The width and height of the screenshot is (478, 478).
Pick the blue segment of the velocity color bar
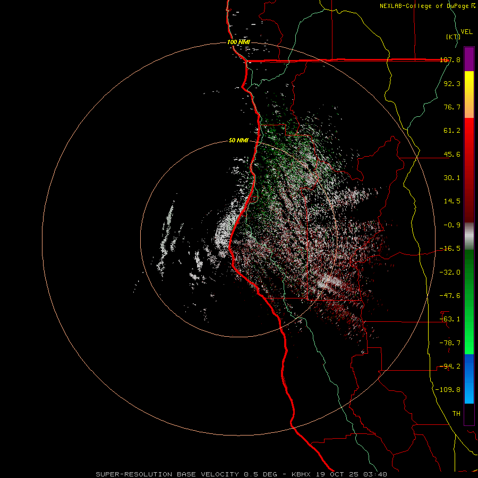click(469, 379)
